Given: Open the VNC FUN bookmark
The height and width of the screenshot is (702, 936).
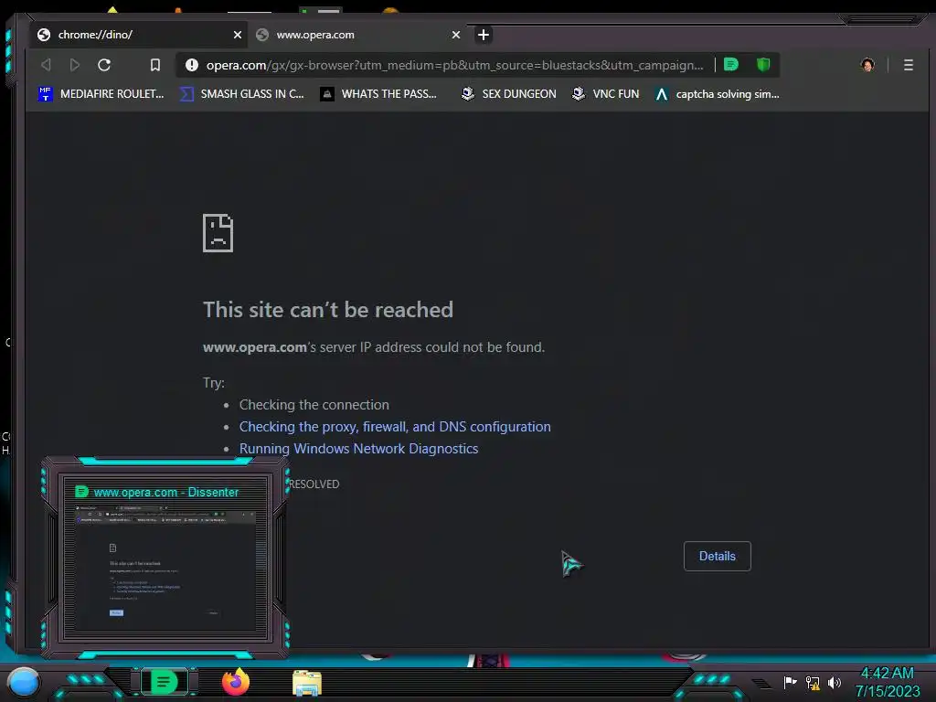Looking at the screenshot, I should [x=605, y=94].
